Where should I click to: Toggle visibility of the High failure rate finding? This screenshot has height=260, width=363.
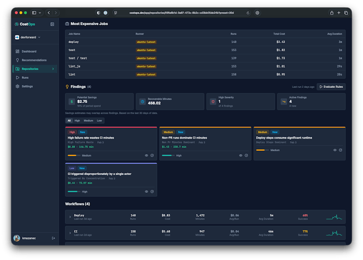pos(146,156)
